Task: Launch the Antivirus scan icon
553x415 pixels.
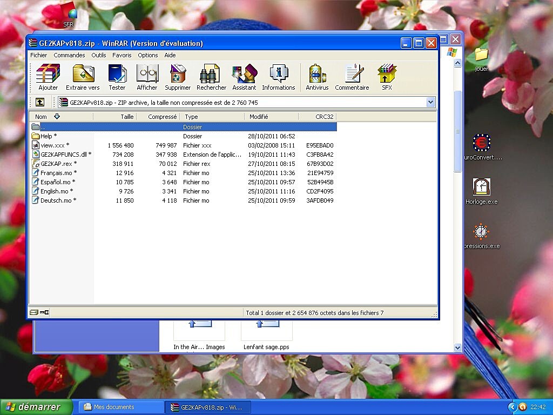Action: click(316, 73)
